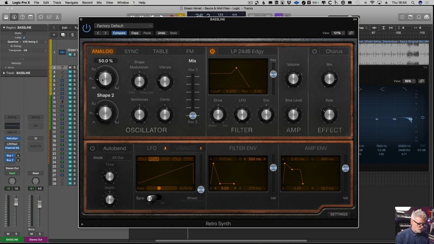Select the first LFO waveform icon
The height and width of the screenshot is (244, 434).
coord(142,159)
